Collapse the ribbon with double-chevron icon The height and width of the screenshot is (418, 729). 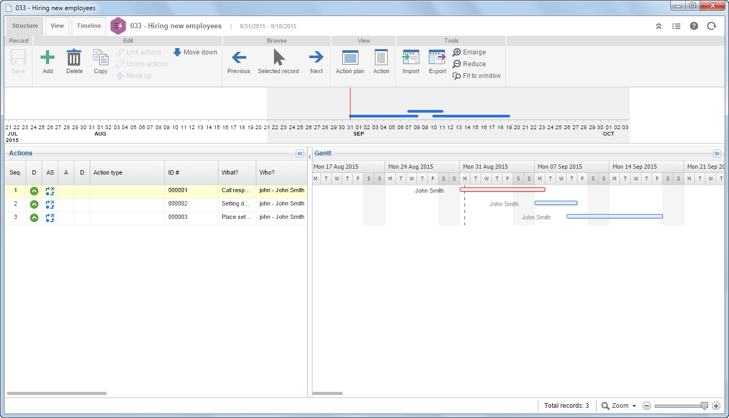point(659,26)
